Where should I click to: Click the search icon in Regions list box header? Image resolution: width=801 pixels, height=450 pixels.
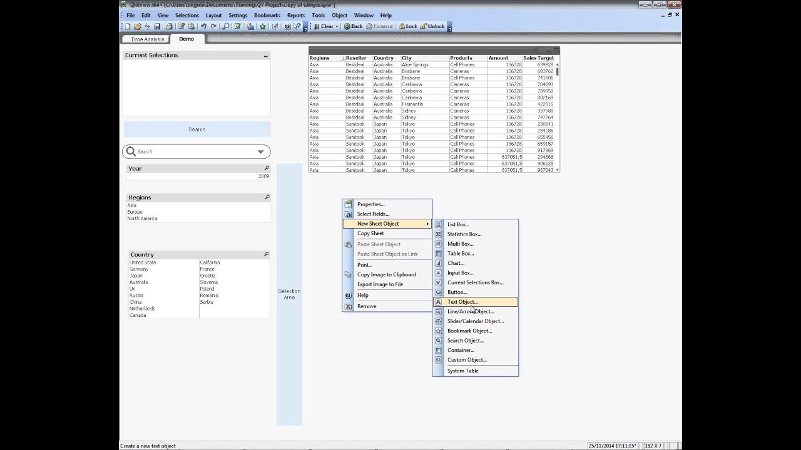point(267,197)
